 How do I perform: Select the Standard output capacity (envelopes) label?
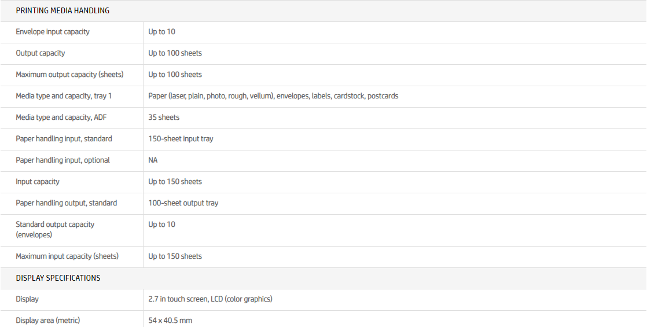[55, 229]
